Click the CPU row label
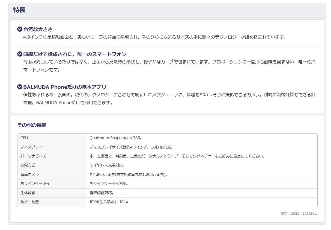 point(24,138)
